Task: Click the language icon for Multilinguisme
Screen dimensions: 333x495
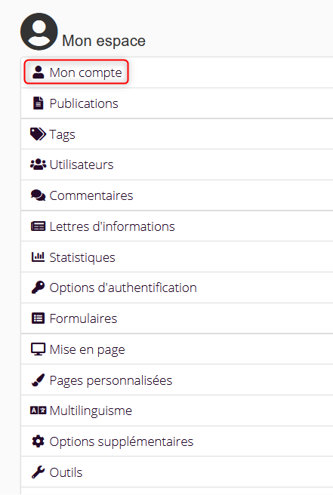Action: pyautogui.click(x=38, y=410)
